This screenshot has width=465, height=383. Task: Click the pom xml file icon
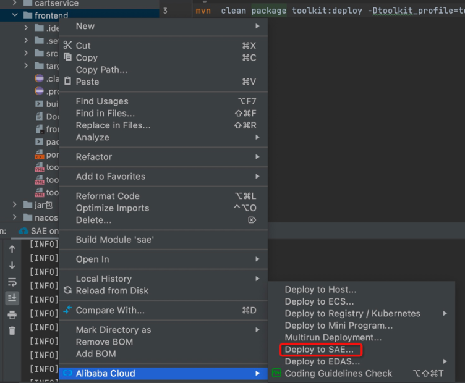coord(40,154)
